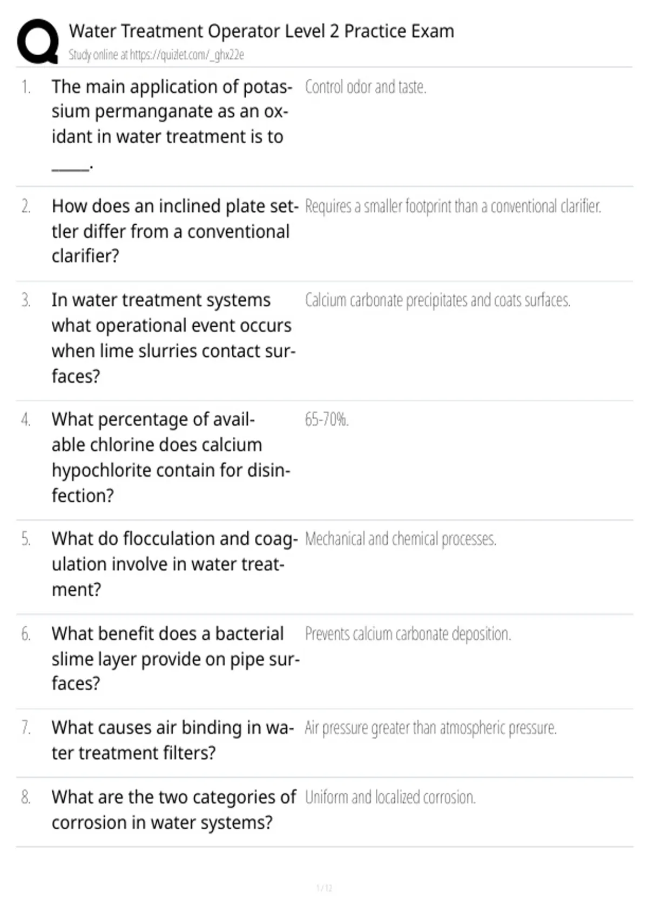648x918 pixels.
Task: Click the Quizlet Q logo icon
Action: (38, 42)
